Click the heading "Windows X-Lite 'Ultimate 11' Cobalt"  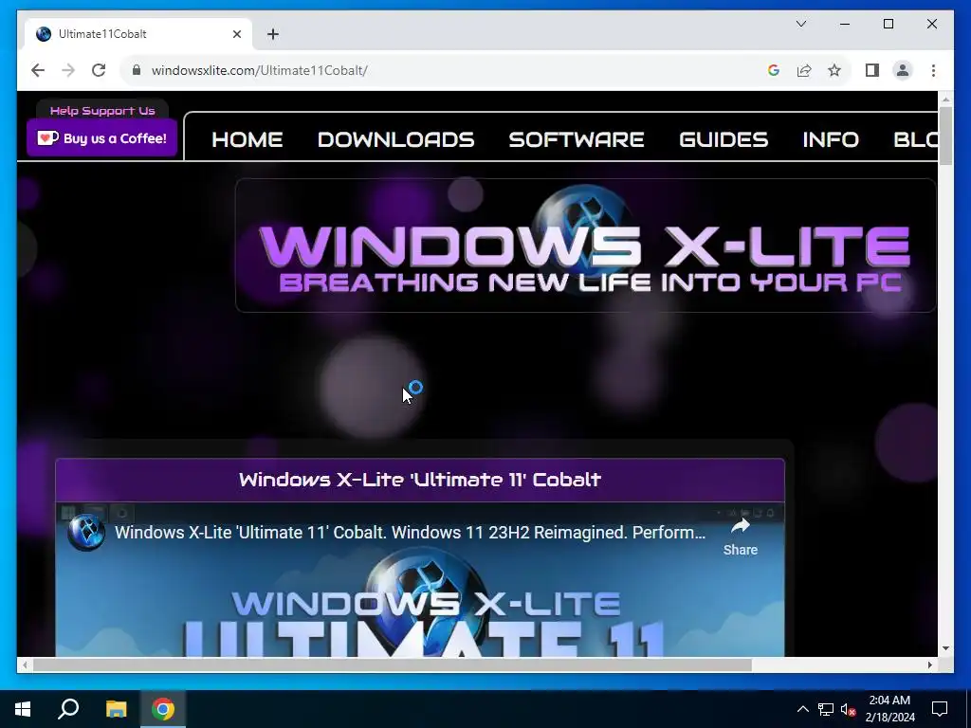420,480
